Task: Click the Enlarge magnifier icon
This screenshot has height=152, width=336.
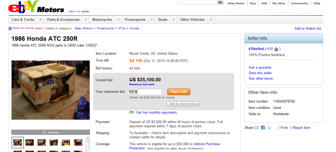Action: [45, 132]
